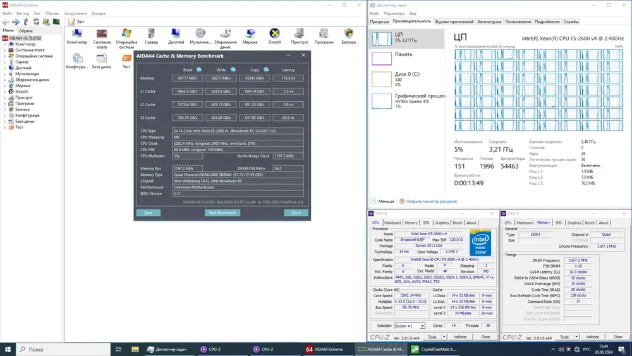Open the Безпека shield icon
632x356 pixels.
click(x=349, y=34)
